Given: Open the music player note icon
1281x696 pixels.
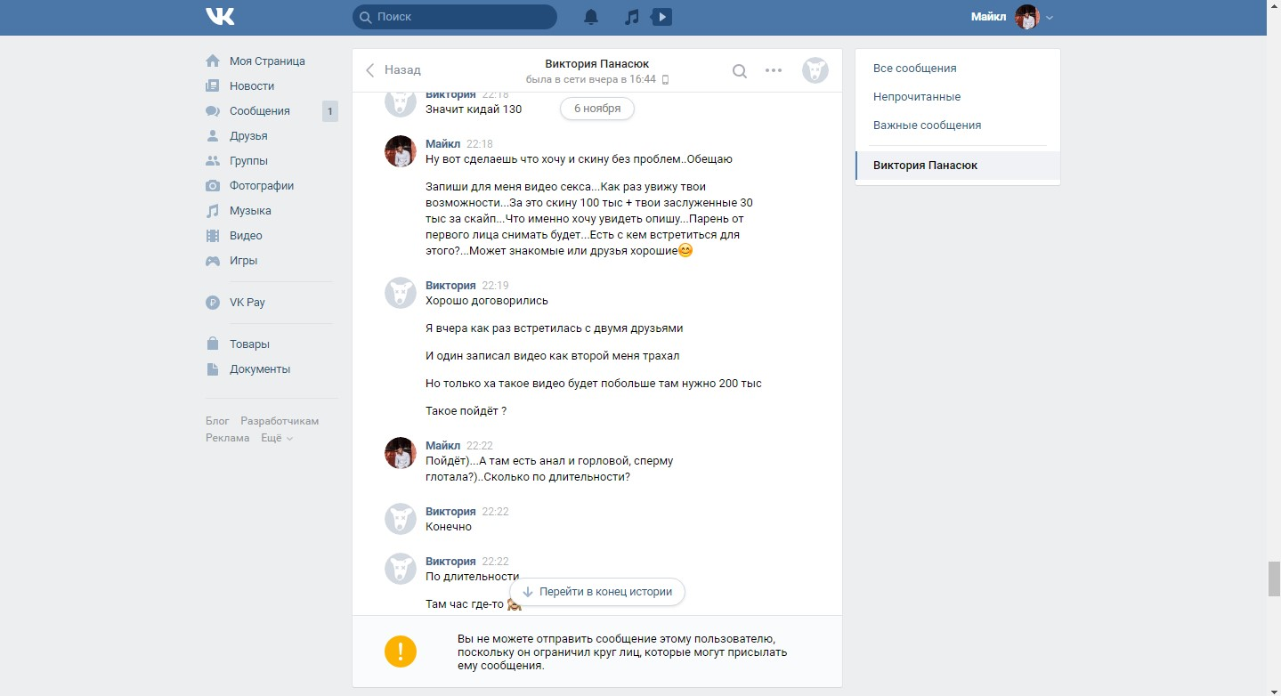Looking at the screenshot, I should [631, 17].
